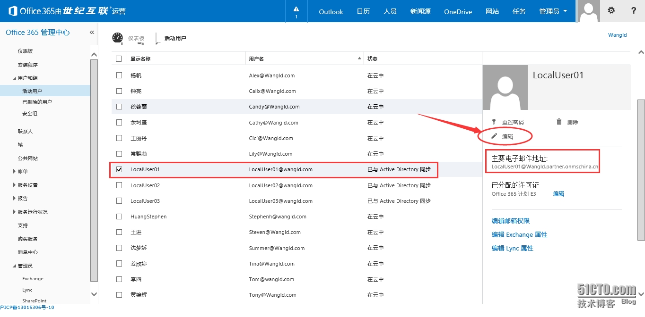
Task: Expand the 报告 navigation section
Action: point(14,198)
